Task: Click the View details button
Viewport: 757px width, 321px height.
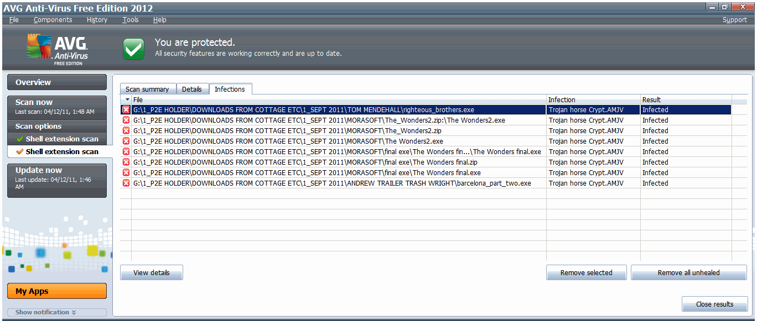Action: click(x=151, y=273)
